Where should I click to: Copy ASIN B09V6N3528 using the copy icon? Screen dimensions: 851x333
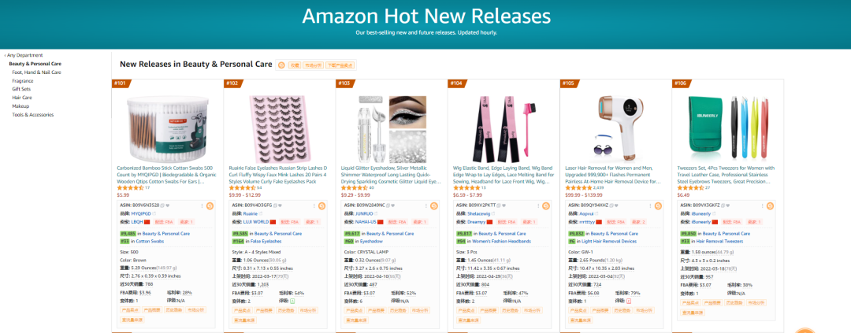(x=162, y=205)
